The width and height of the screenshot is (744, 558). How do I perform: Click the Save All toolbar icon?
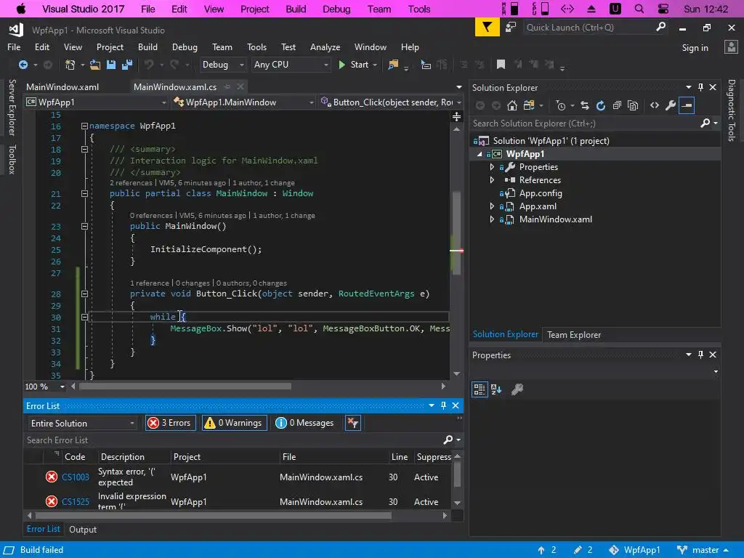pos(127,65)
